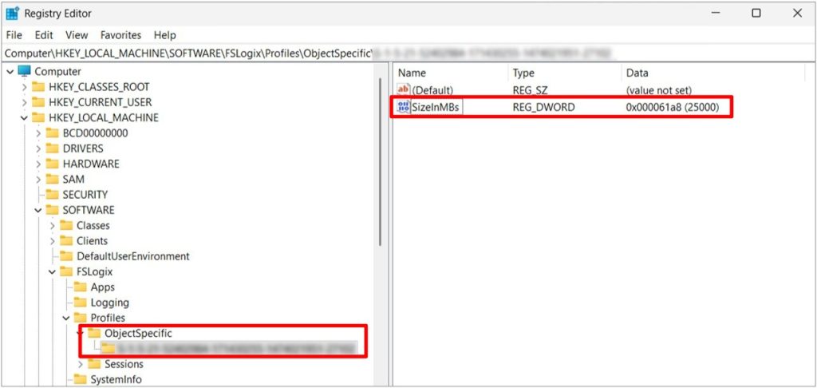The height and width of the screenshot is (388, 817).
Task: Click the SECURITY folder icon
Action: [52, 194]
